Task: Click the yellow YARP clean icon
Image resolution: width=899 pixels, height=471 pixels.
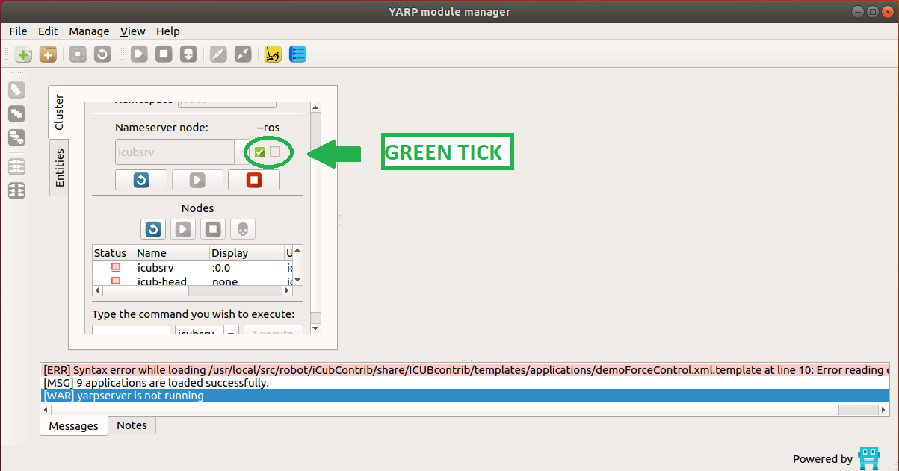Action: coord(273,54)
